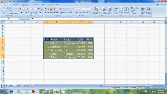Switch to the Page Layout tab

point(25,5)
